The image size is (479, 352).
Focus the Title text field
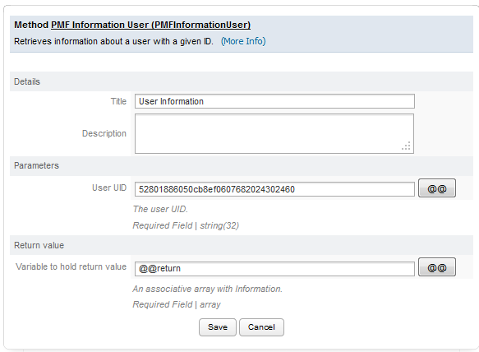(274, 101)
